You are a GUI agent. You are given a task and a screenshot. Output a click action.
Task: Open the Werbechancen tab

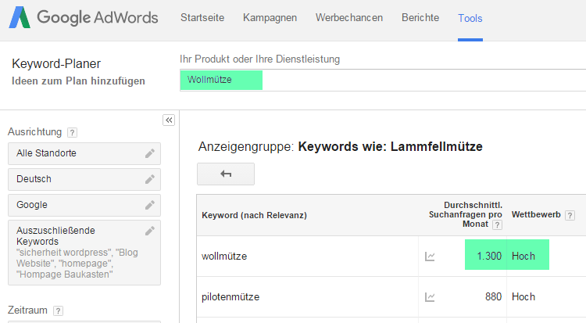click(349, 17)
